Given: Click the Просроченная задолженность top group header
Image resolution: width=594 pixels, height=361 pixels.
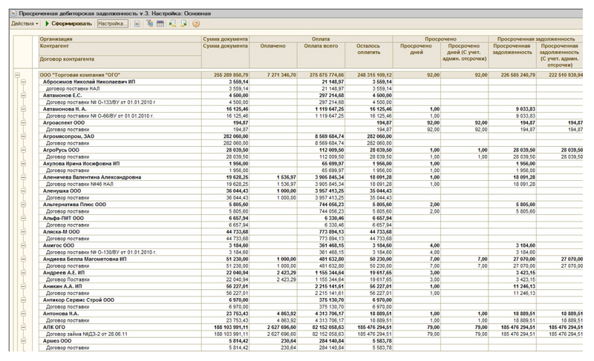Looking at the screenshot, I should pos(535,39).
